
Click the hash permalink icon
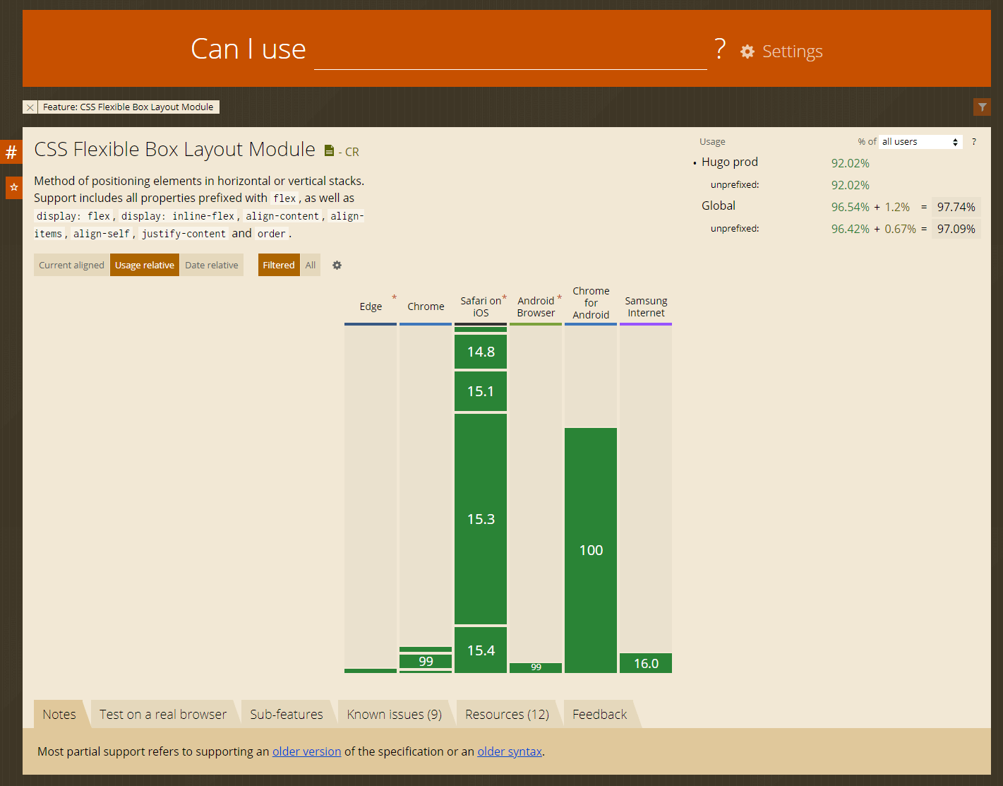11,152
